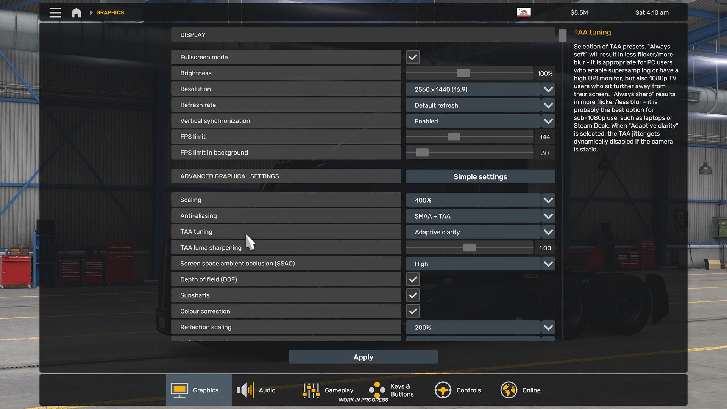The width and height of the screenshot is (727, 409).
Task: Expand the Resolution dropdown
Action: click(x=548, y=89)
